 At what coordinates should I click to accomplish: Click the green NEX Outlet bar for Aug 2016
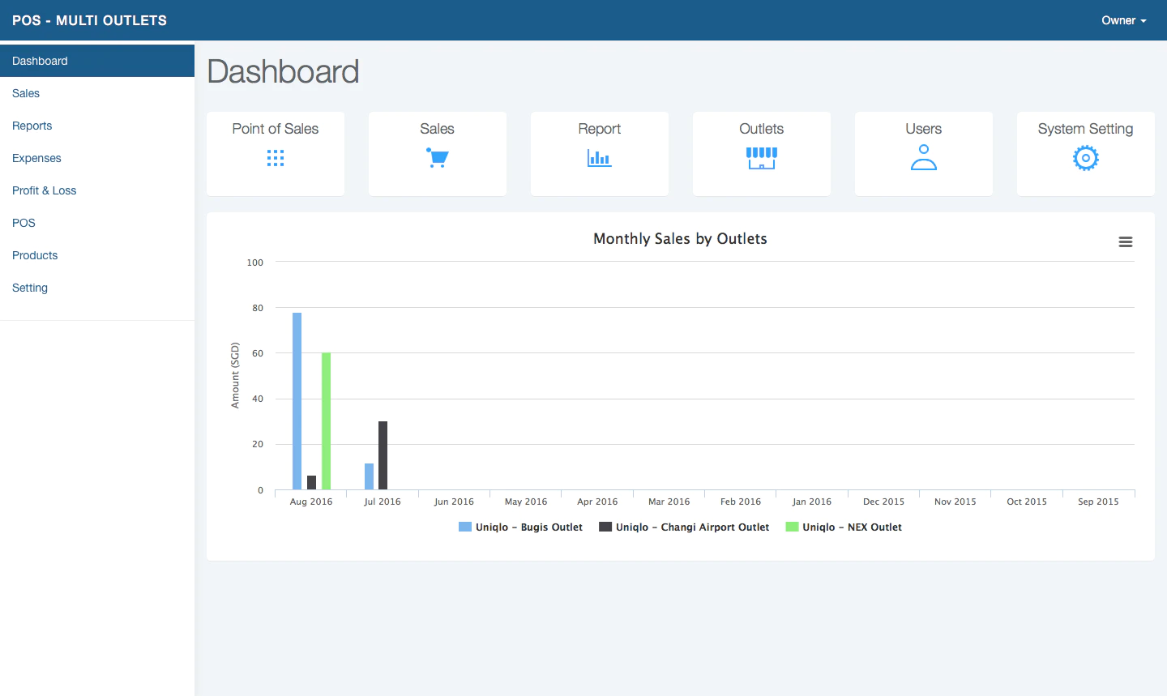tap(326, 421)
